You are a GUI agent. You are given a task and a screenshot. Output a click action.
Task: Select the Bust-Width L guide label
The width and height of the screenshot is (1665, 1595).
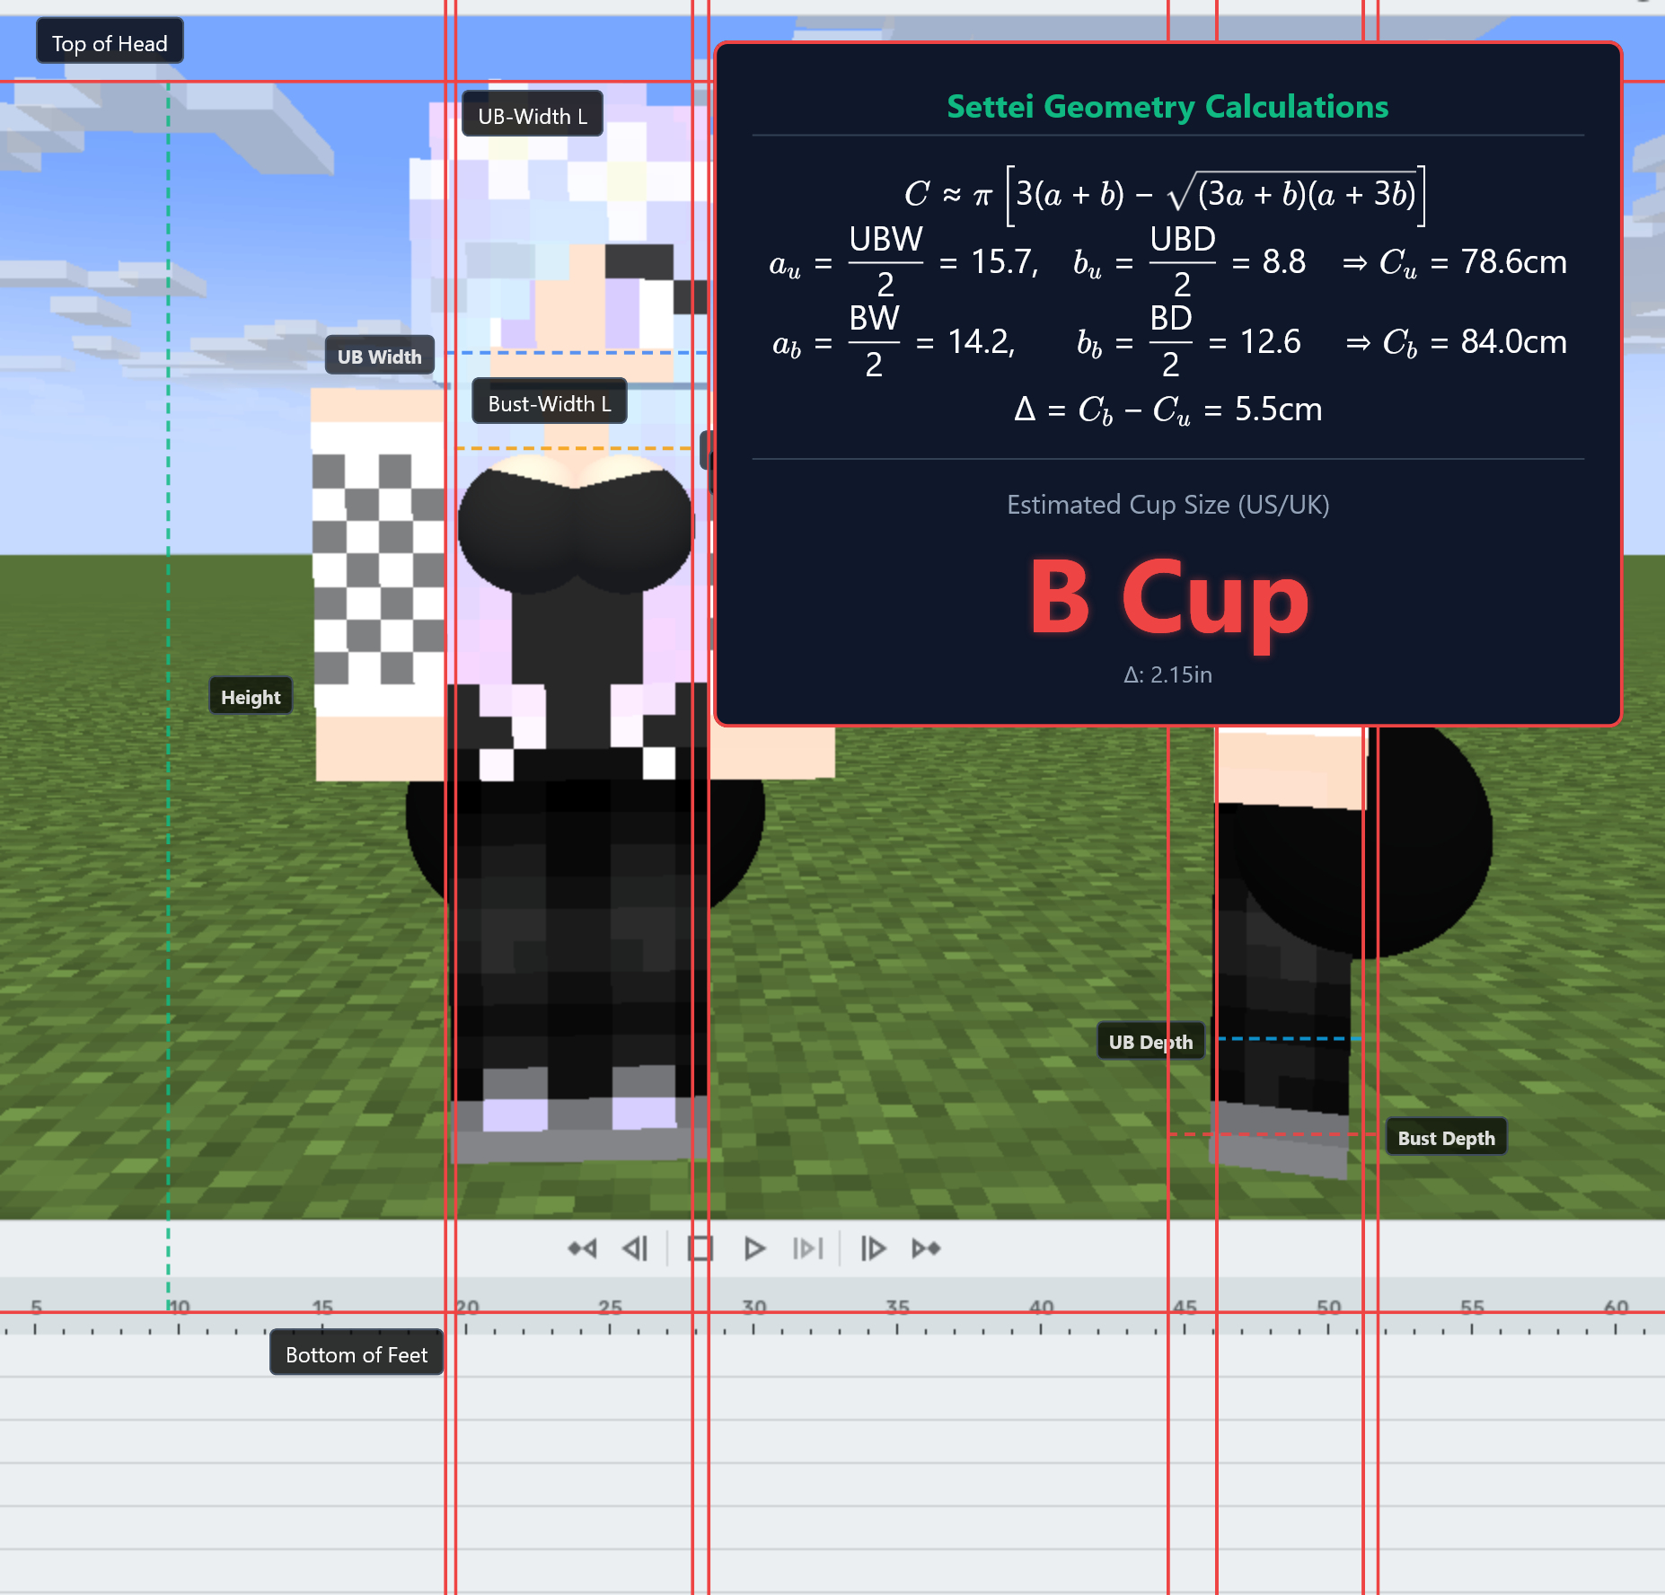point(550,403)
